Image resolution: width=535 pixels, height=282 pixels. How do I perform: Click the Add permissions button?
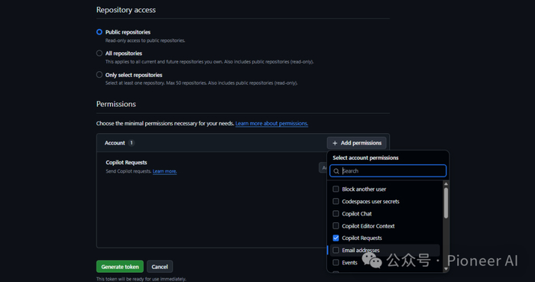pos(357,143)
